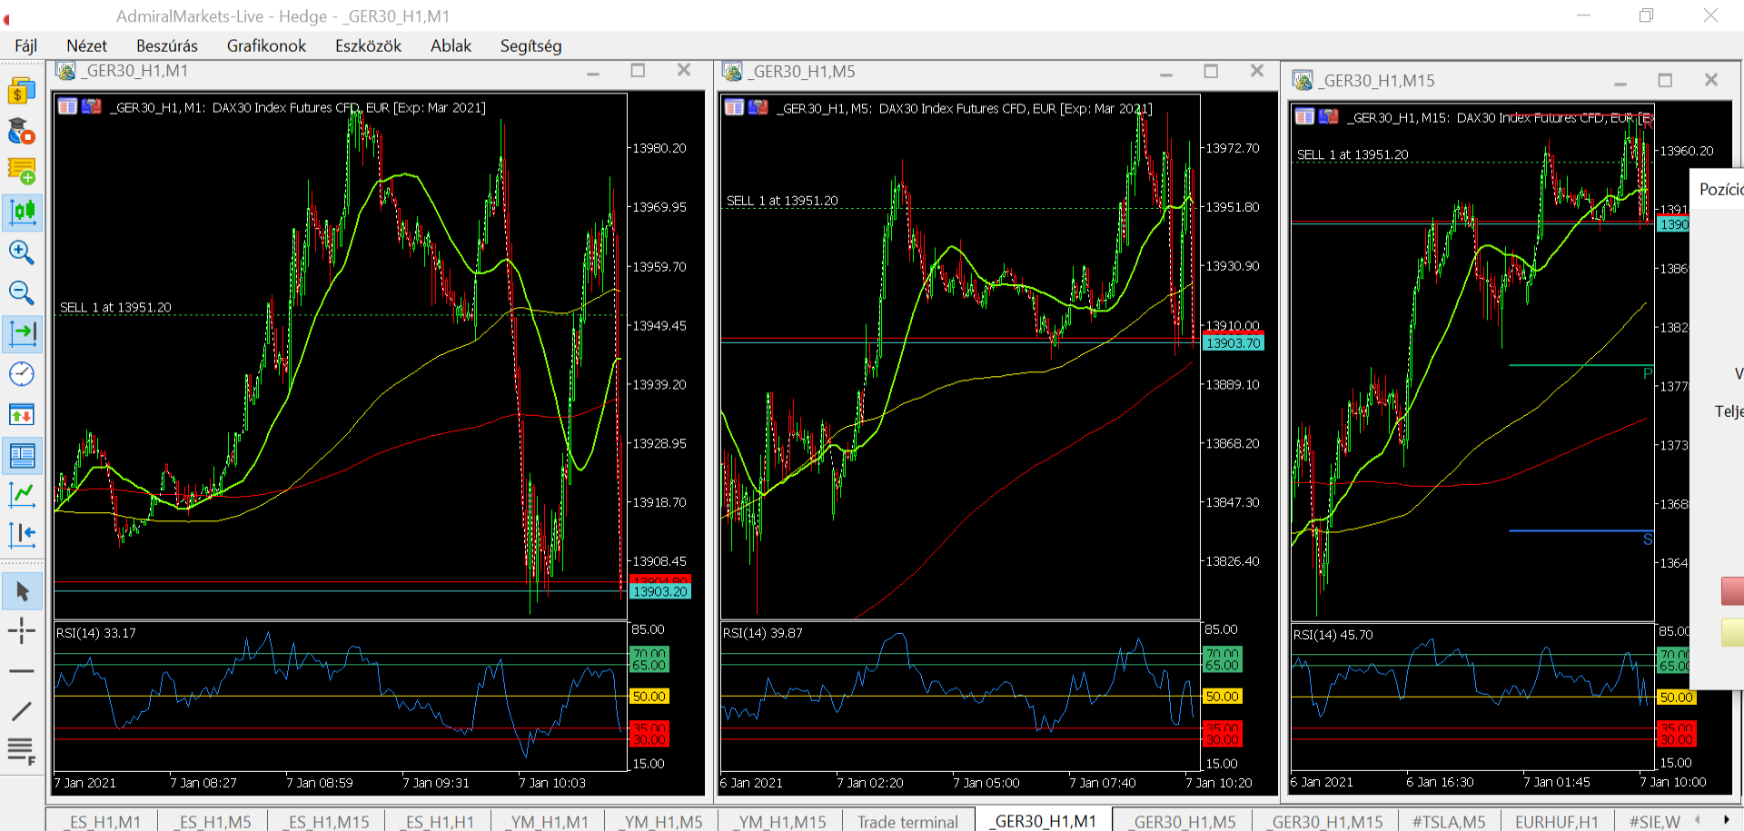Open the Grafikonok menu
This screenshot has height=831, width=1744.
click(x=266, y=45)
